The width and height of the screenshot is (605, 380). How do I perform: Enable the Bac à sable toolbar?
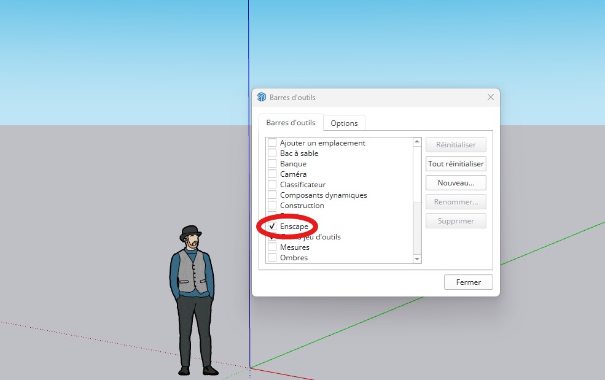272,153
